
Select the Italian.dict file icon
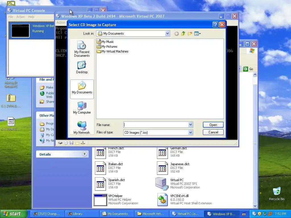[100, 168]
